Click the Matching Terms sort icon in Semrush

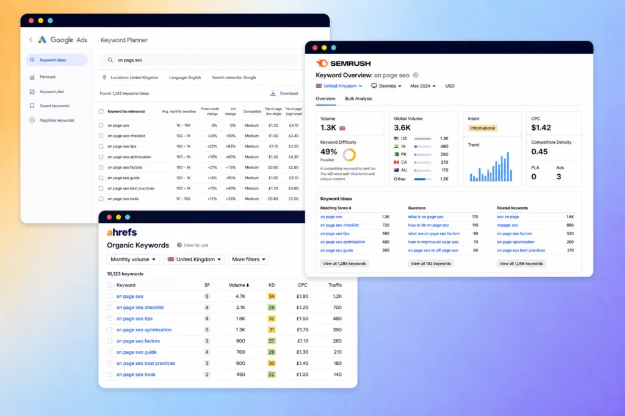[350, 208]
